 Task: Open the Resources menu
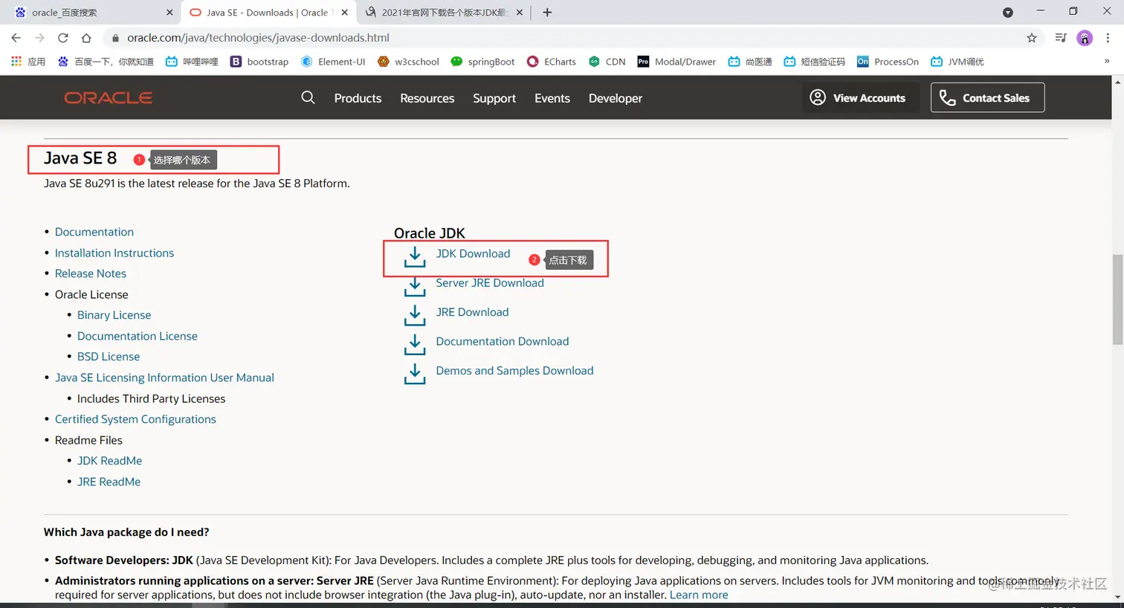pos(427,98)
